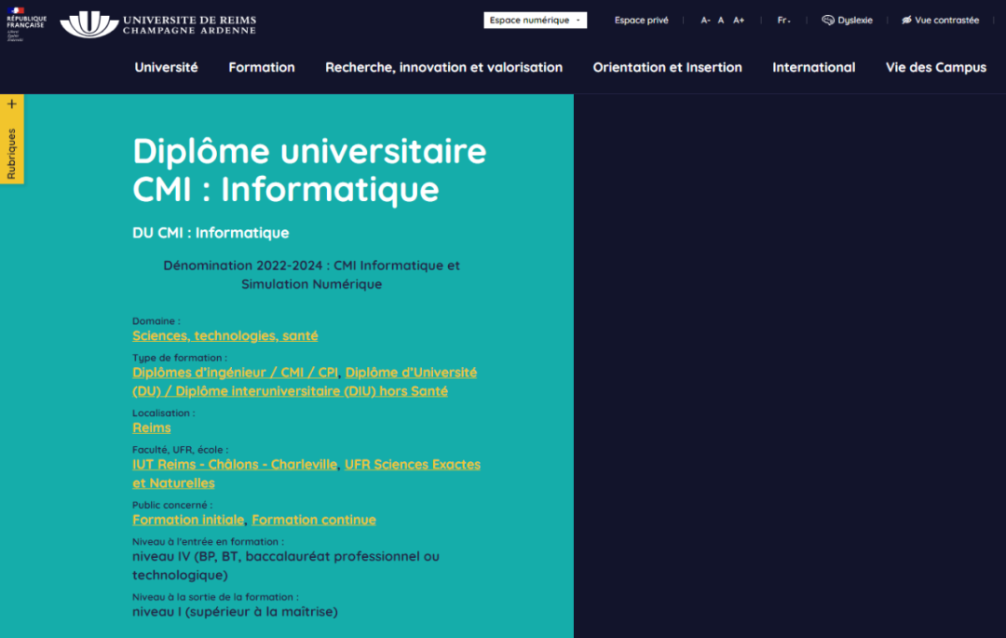Open Recherche, innovation et valorisation menu
Viewport: 1006px width, 638px height.
444,67
